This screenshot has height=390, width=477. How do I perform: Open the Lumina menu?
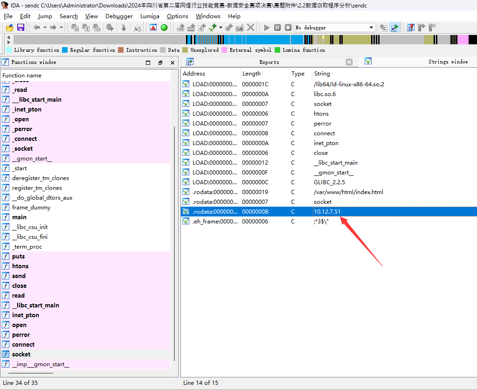pyautogui.click(x=150, y=16)
